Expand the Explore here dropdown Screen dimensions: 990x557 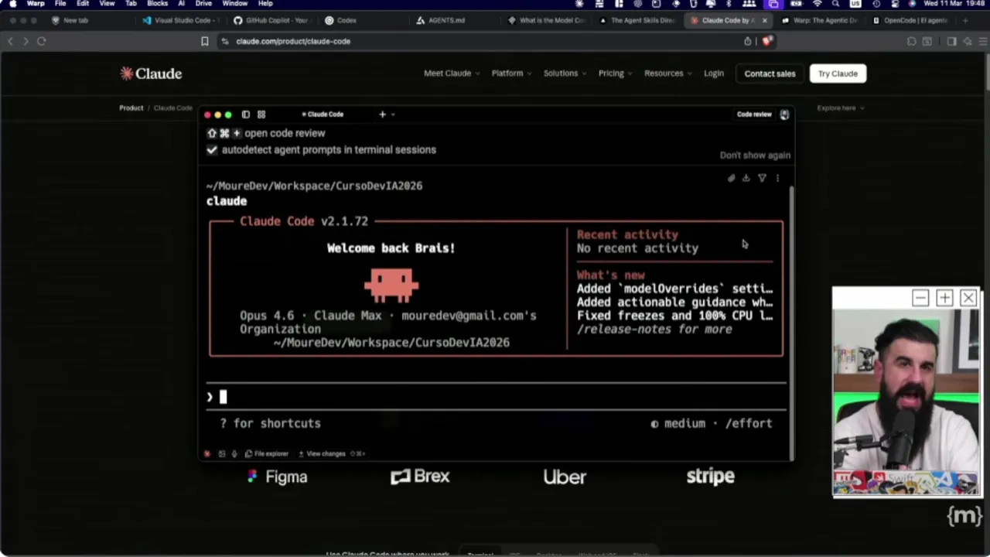(841, 108)
